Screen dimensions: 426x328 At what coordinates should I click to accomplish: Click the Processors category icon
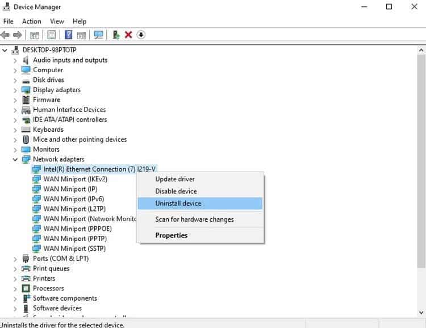tap(26, 288)
